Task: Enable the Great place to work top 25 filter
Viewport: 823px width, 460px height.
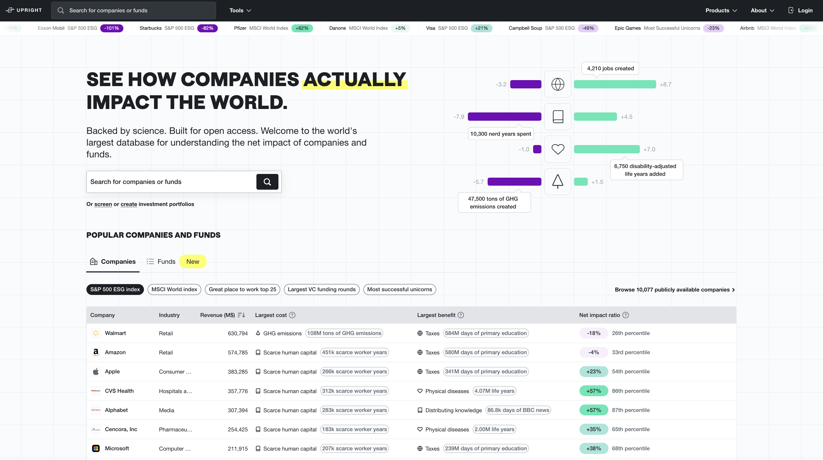Action: (242, 289)
